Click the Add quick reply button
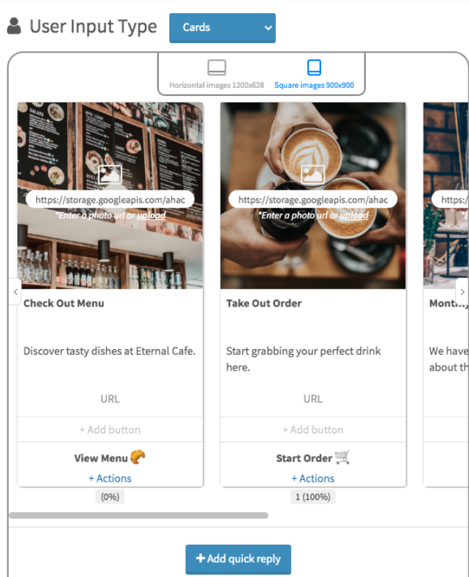Viewport: 469px width, 577px height. [238, 559]
